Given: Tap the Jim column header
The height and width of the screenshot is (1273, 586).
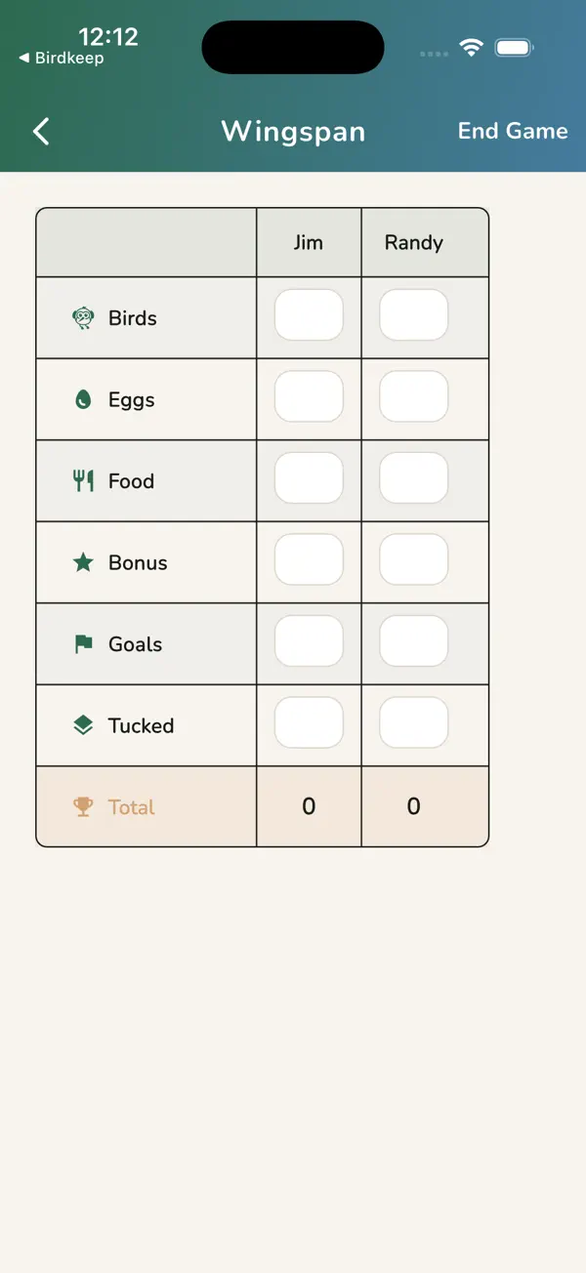Looking at the screenshot, I should coord(309,243).
